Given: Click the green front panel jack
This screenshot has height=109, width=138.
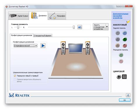Looking at the screenshot, I should pos(121,55).
